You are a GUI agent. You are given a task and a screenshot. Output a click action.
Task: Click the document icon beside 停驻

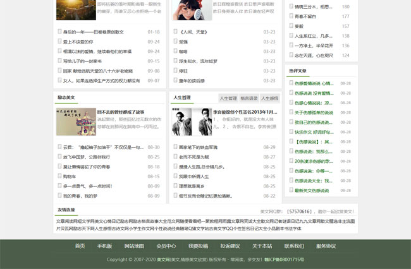coord(175,70)
